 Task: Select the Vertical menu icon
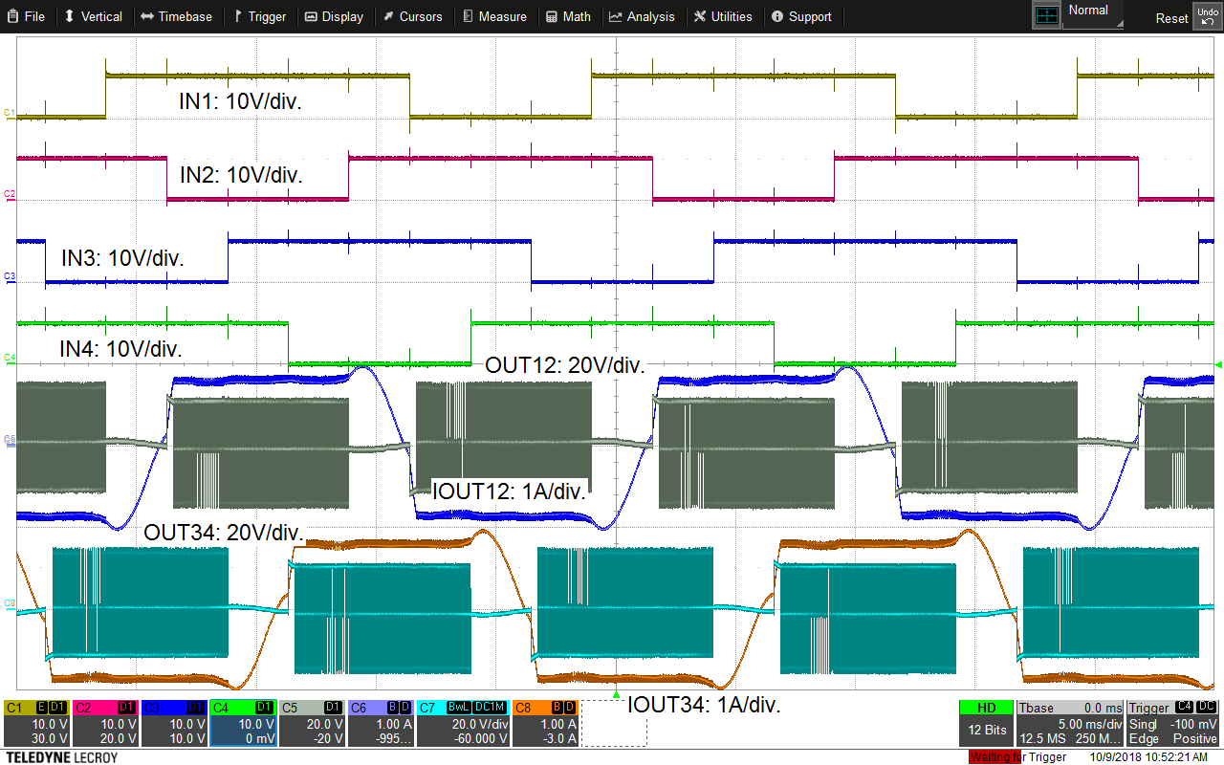coord(67,15)
